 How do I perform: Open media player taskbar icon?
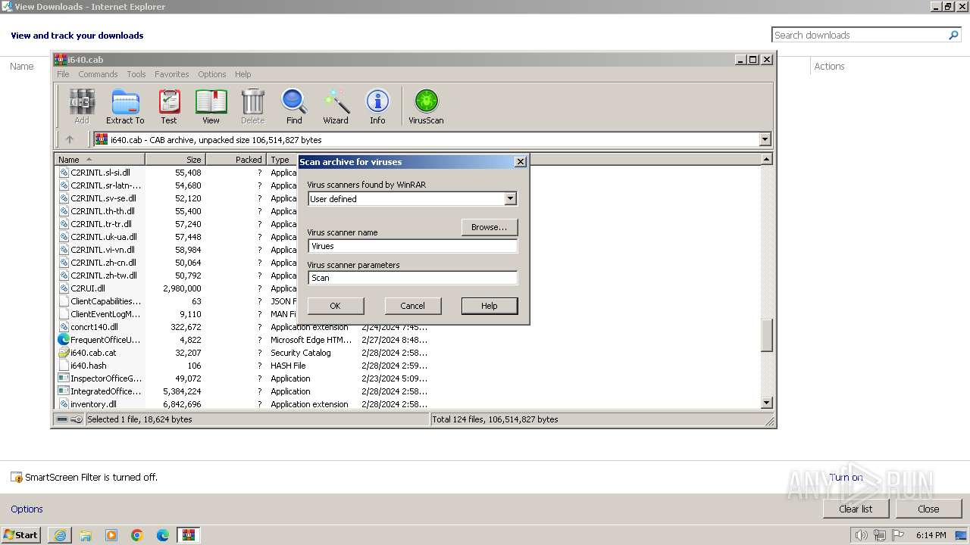[x=111, y=535]
